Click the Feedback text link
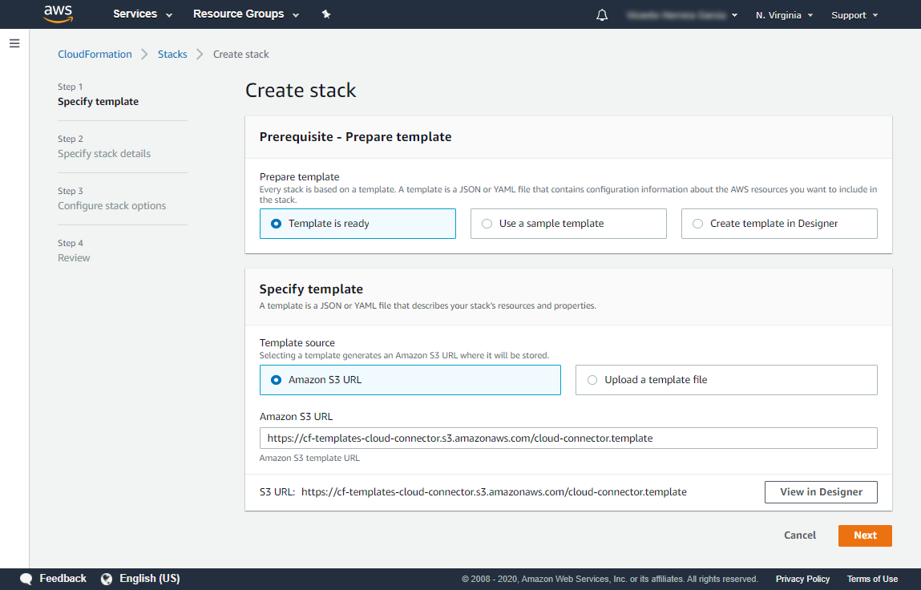Viewport: 921px width, 590px height. (x=63, y=579)
